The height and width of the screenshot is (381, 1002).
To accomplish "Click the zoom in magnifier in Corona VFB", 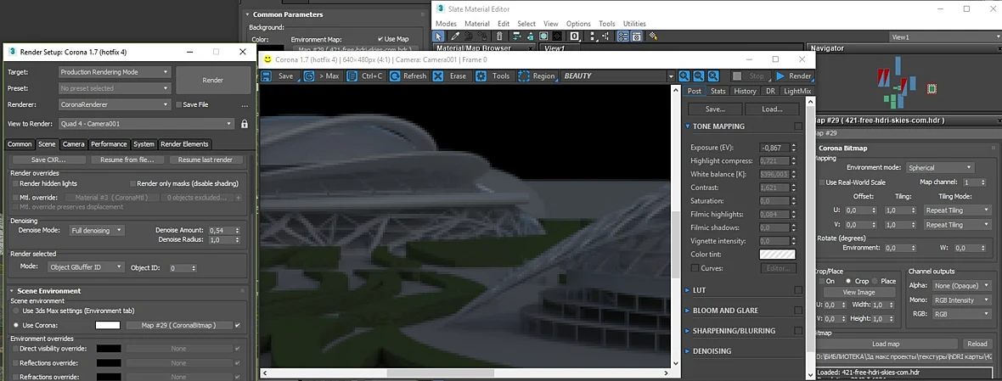I will pyautogui.click(x=684, y=76).
